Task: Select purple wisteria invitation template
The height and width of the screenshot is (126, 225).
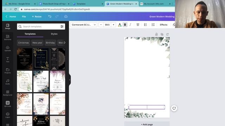Action: [x=57, y=82]
